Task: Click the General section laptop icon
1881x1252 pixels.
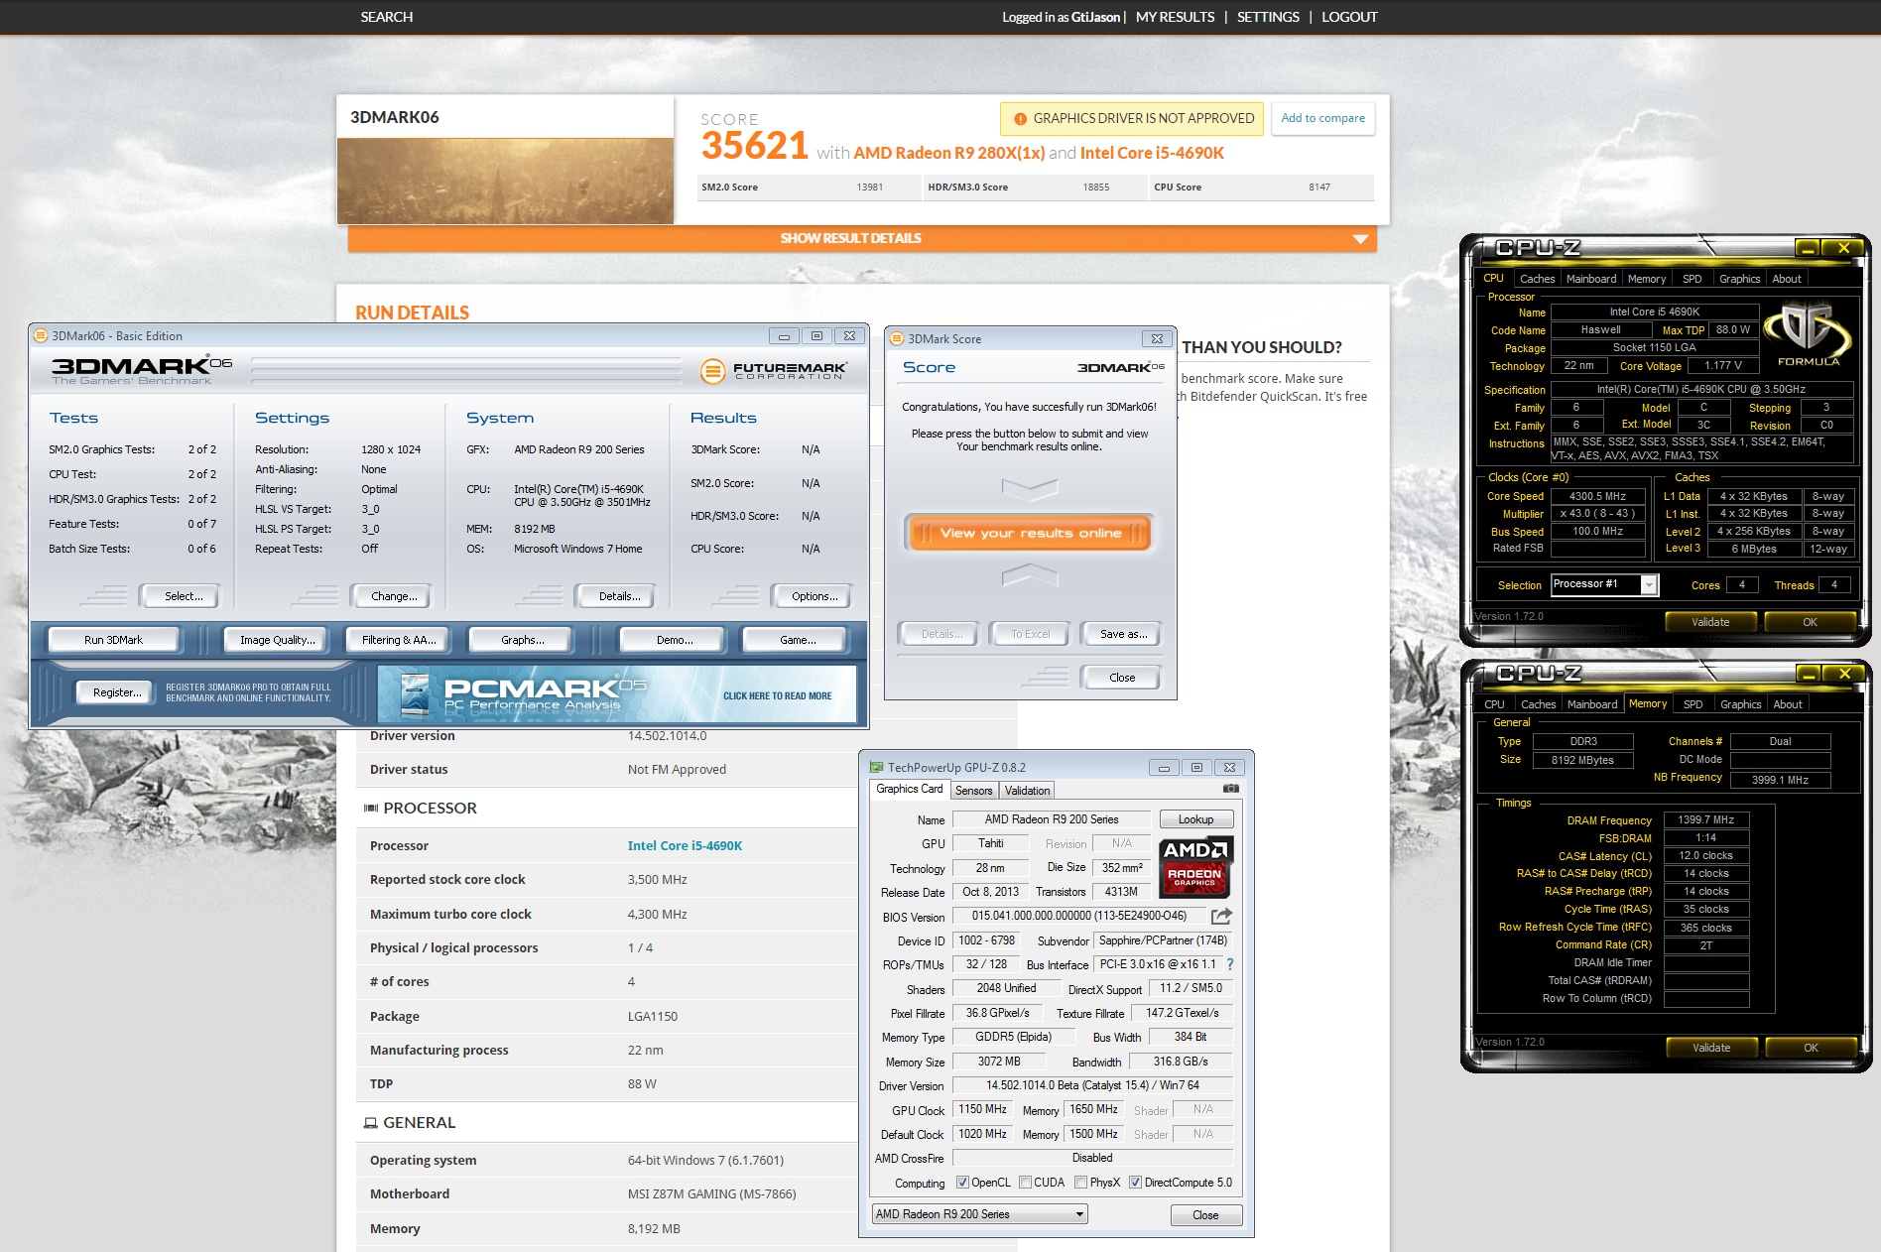Action: click(371, 1123)
